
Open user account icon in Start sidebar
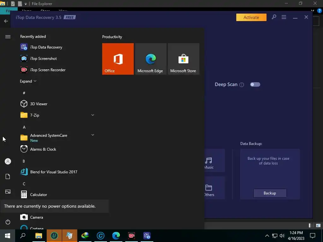click(x=8, y=161)
